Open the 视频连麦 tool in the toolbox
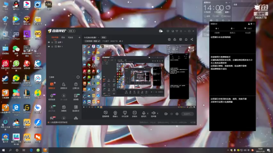The width and height of the screenshot is (273, 153). 52,97
